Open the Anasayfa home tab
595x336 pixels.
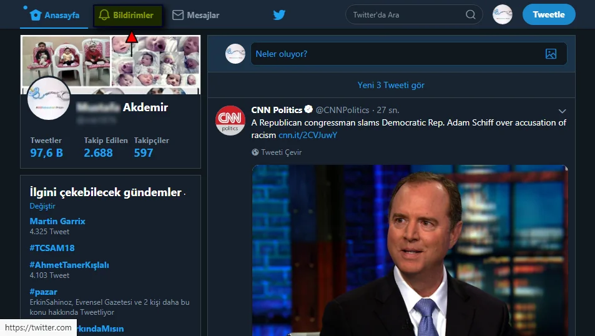tap(54, 15)
